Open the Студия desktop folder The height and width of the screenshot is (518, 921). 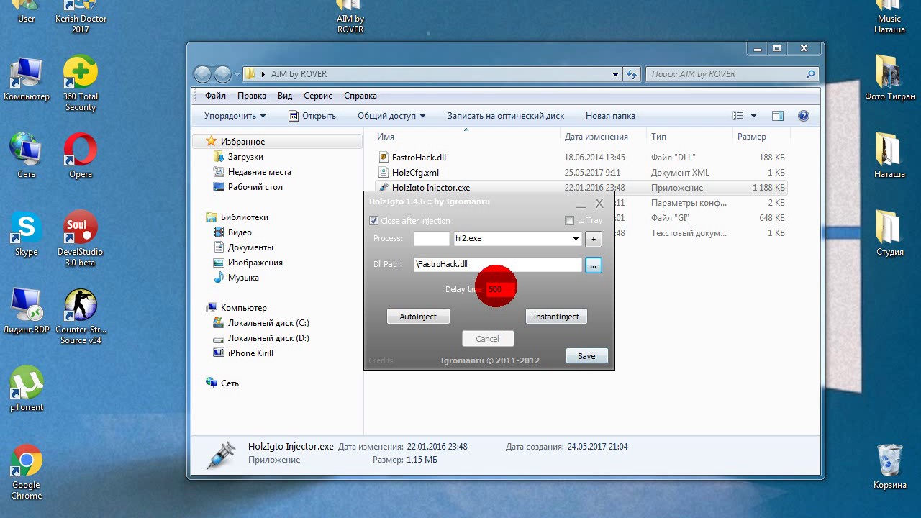pyautogui.click(x=889, y=232)
